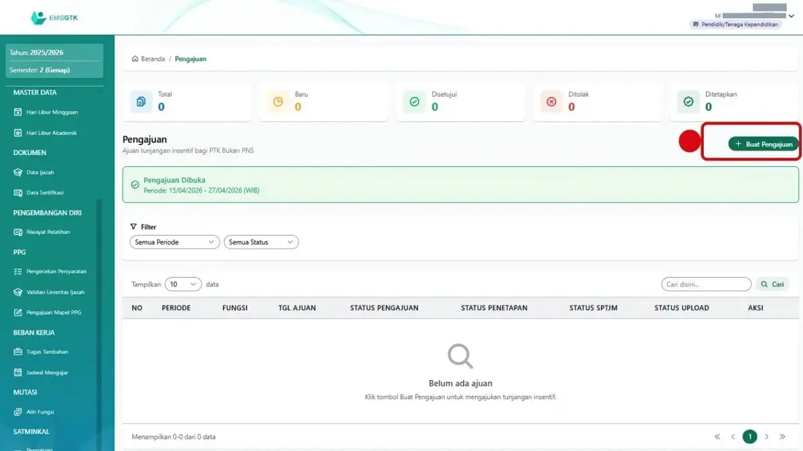This screenshot has width=803, height=451.
Task: Go to first page of results
Action: [717, 437]
